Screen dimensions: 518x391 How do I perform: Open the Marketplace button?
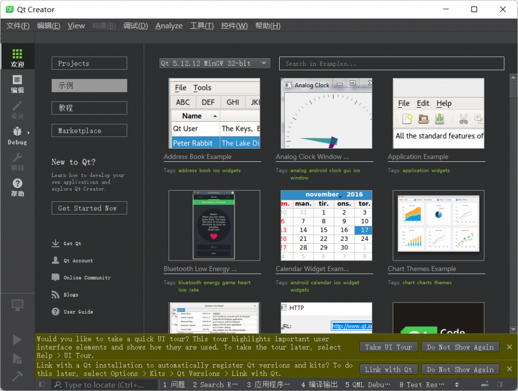click(89, 131)
